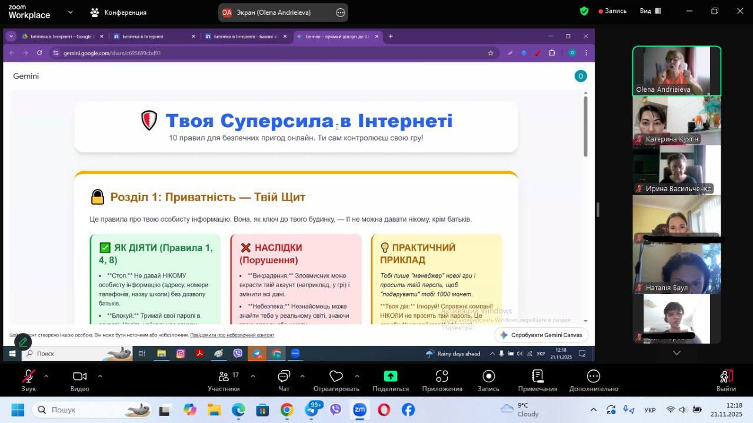The width and height of the screenshot is (753, 423).
Task: Open the Zoom Workplace dropdown chevron
Action: pos(71,12)
